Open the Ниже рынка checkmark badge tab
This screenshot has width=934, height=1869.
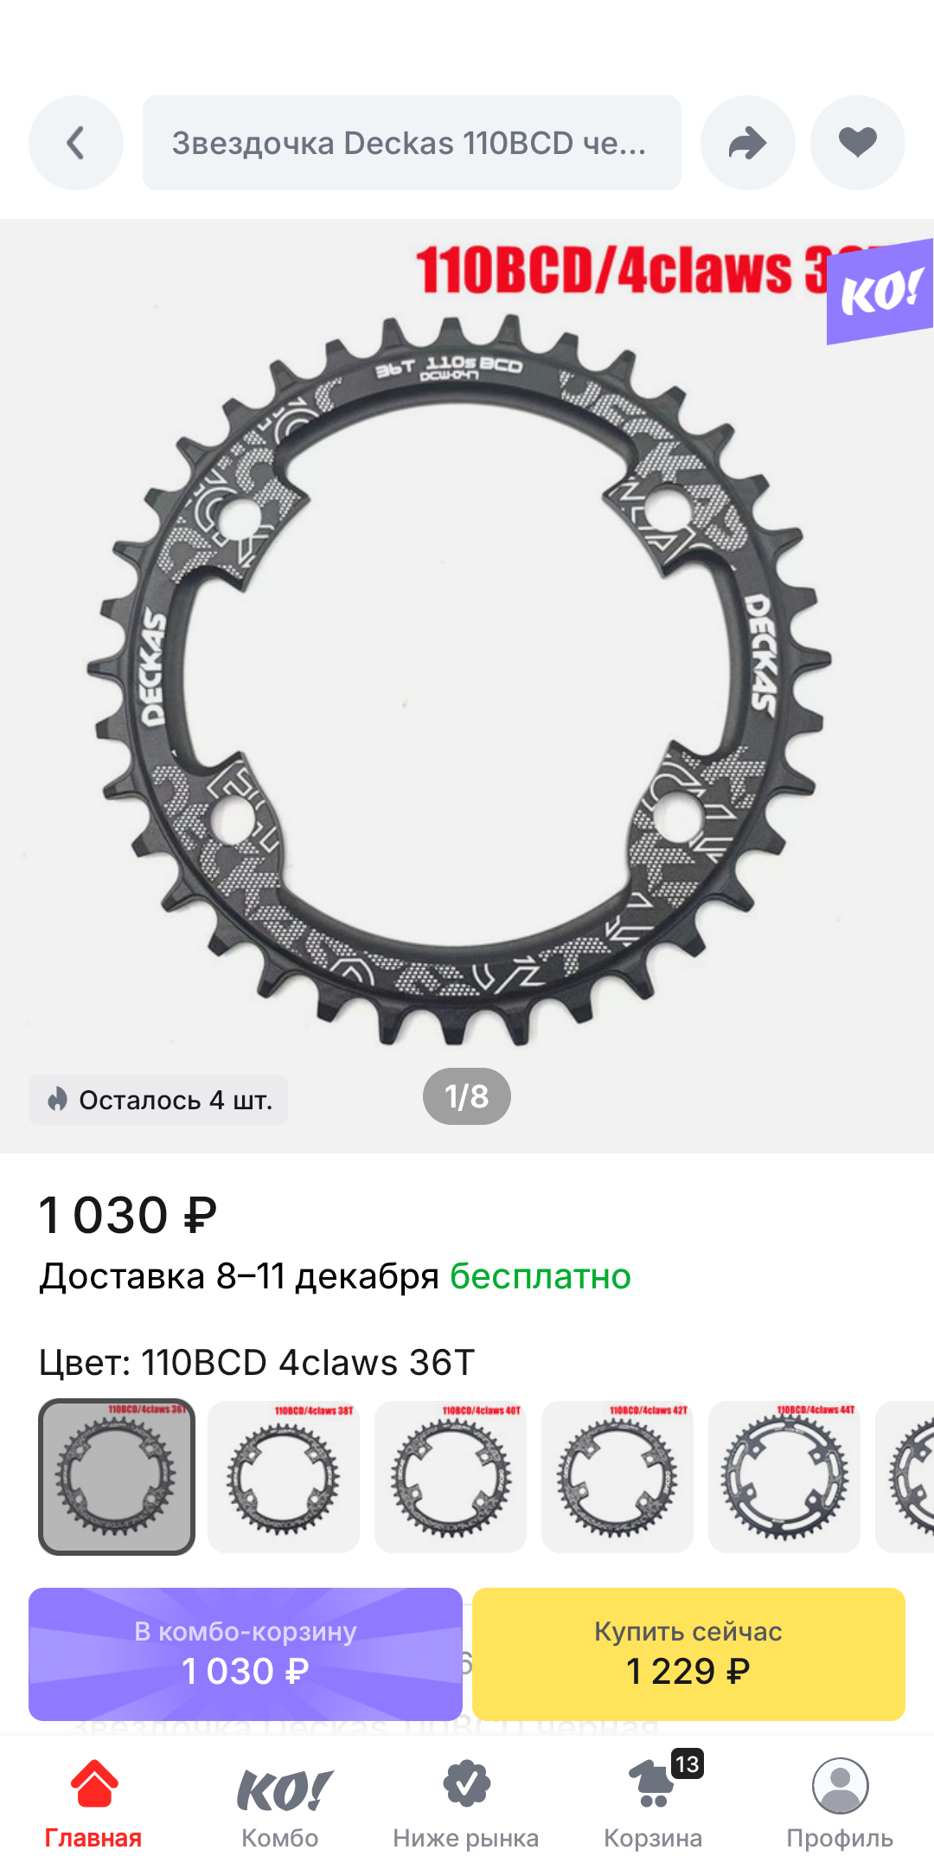(x=466, y=1805)
